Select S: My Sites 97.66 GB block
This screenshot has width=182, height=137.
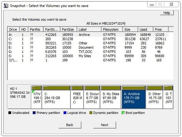(111, 97)
